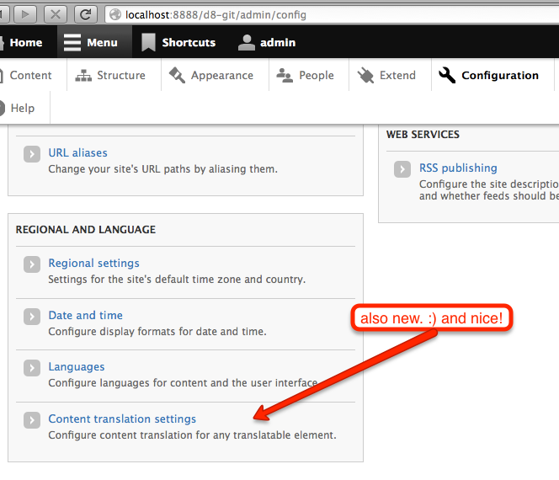Click the REGIONAL AND LANGUAGE heading
This screenshot has width=559, height=480.
point(86,229)
